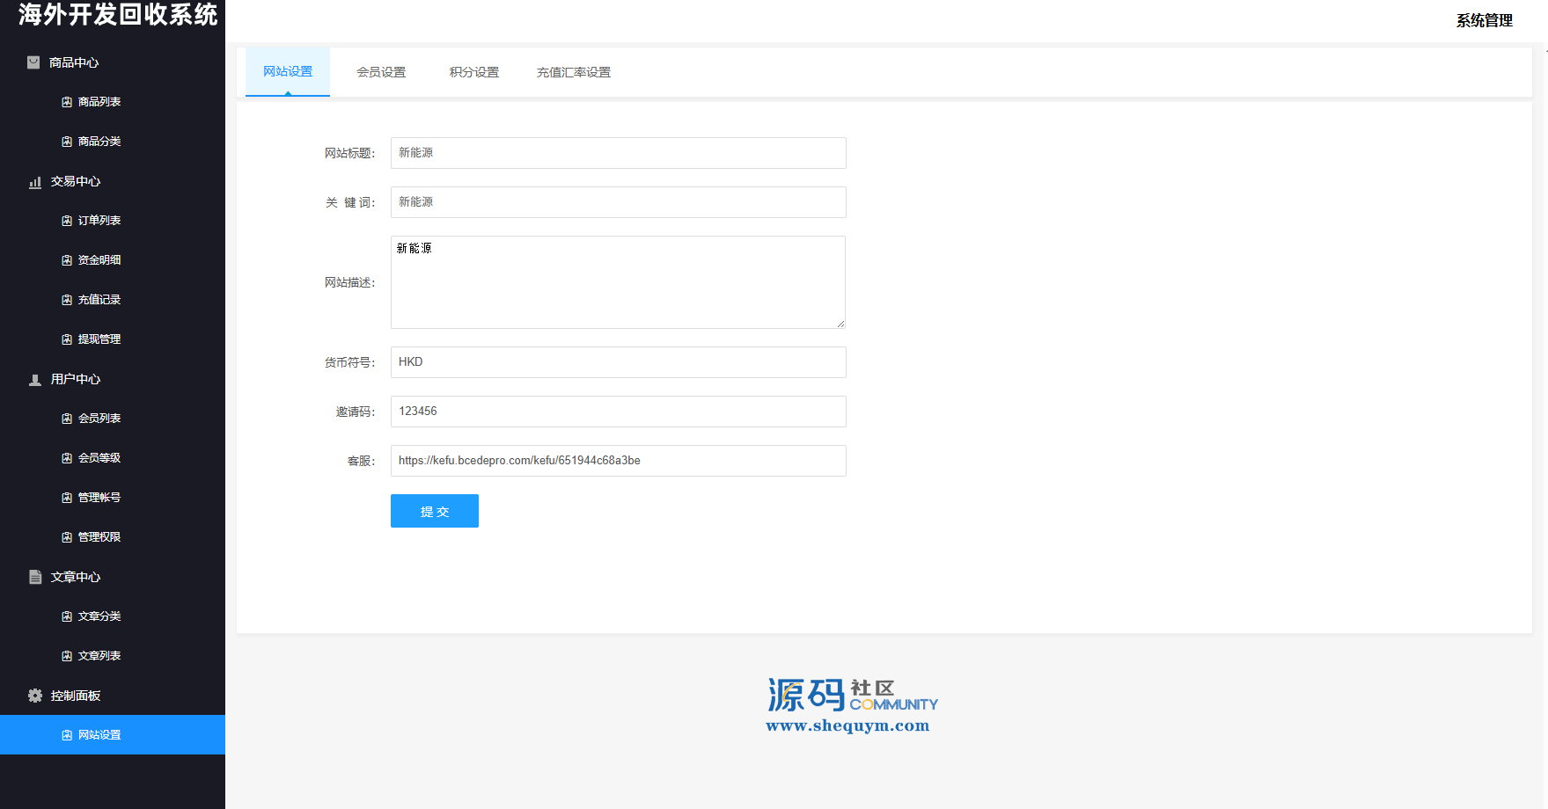
Task: Click the icon next to 订单列表
Action: point(67,221)
